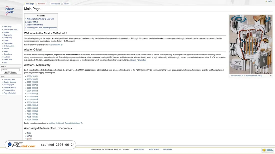
Task: Open the 2006-2007 annual report
Action: click(31, 85)
